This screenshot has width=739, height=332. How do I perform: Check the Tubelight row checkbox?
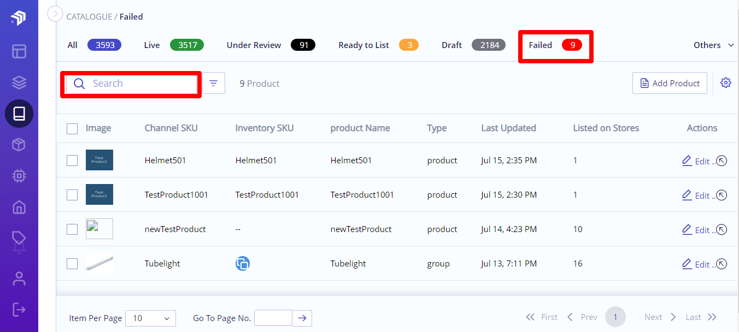[72, 264]
